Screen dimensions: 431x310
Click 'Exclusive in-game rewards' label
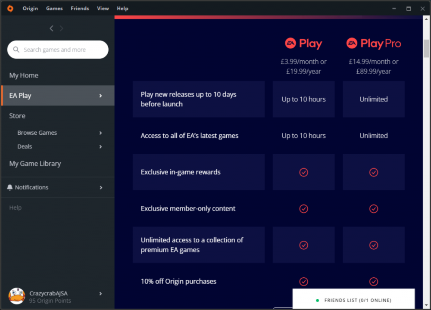click(181, 172)
